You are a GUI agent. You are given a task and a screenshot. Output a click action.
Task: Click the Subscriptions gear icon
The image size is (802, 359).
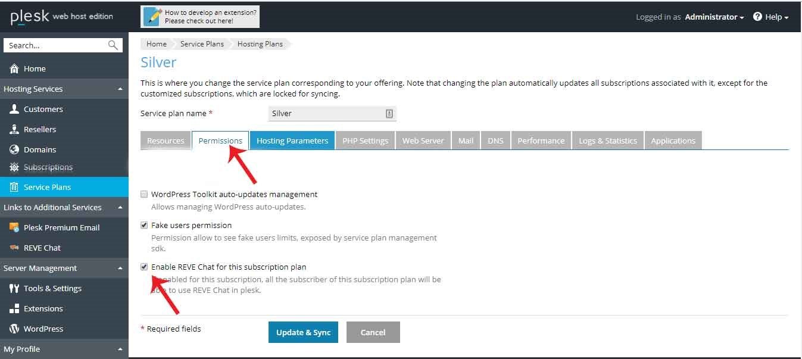pos(14,167)
